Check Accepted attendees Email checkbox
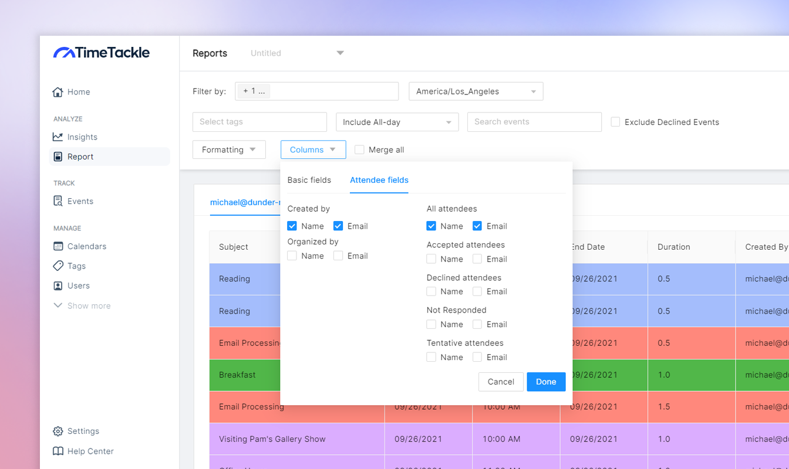 [477, 259]
